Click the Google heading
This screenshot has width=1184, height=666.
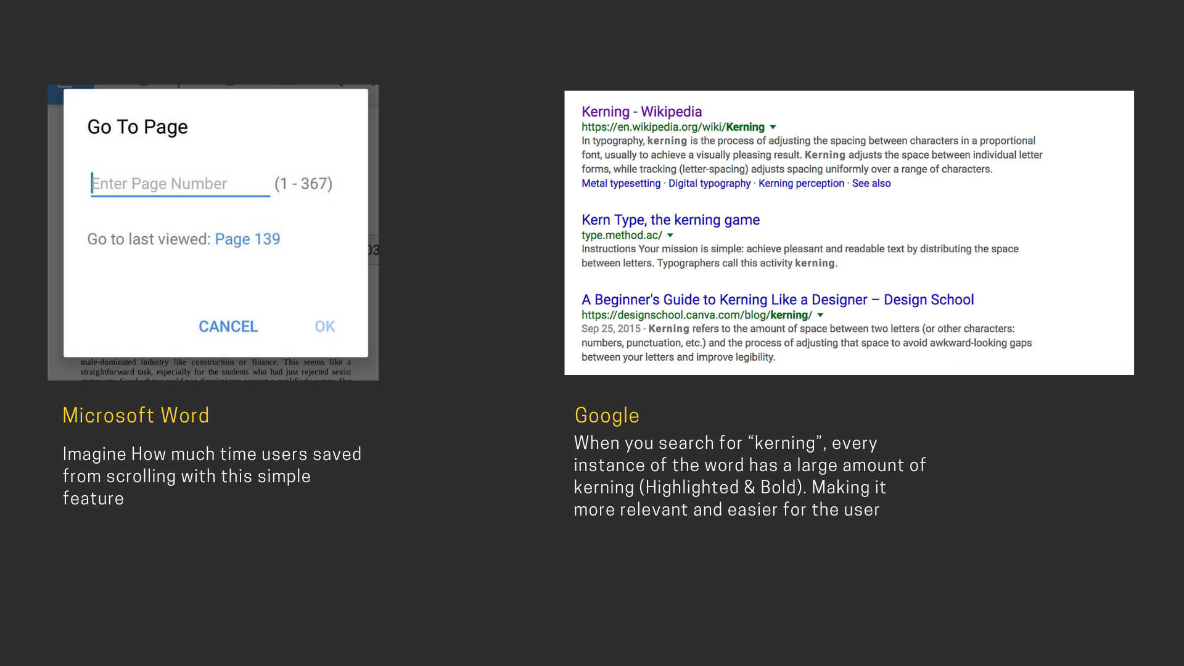(607, 416)
